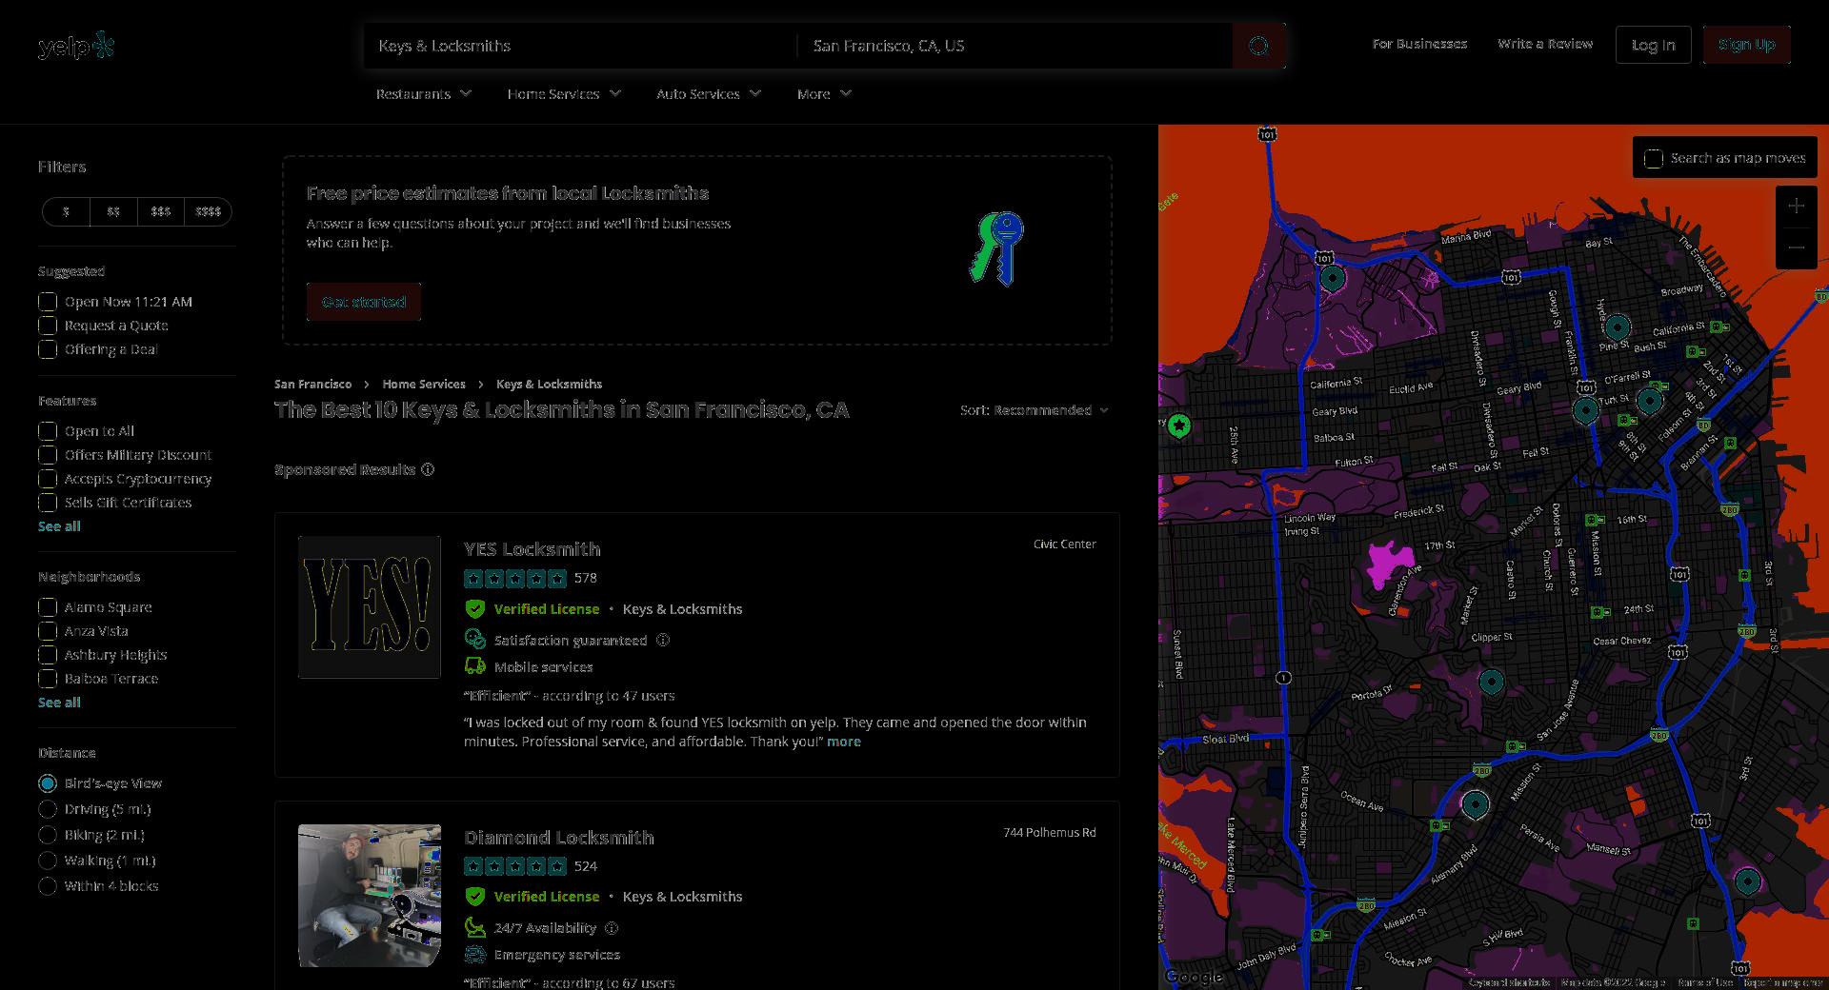Screen dimensions: 1829x990
Task: Enable Accepts Cryptocurrency filter
Action: click(x=48, y=479)
